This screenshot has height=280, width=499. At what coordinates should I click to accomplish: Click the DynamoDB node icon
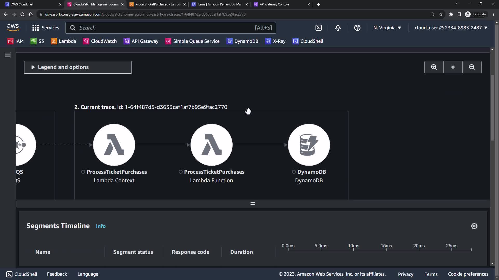point(309,145)
